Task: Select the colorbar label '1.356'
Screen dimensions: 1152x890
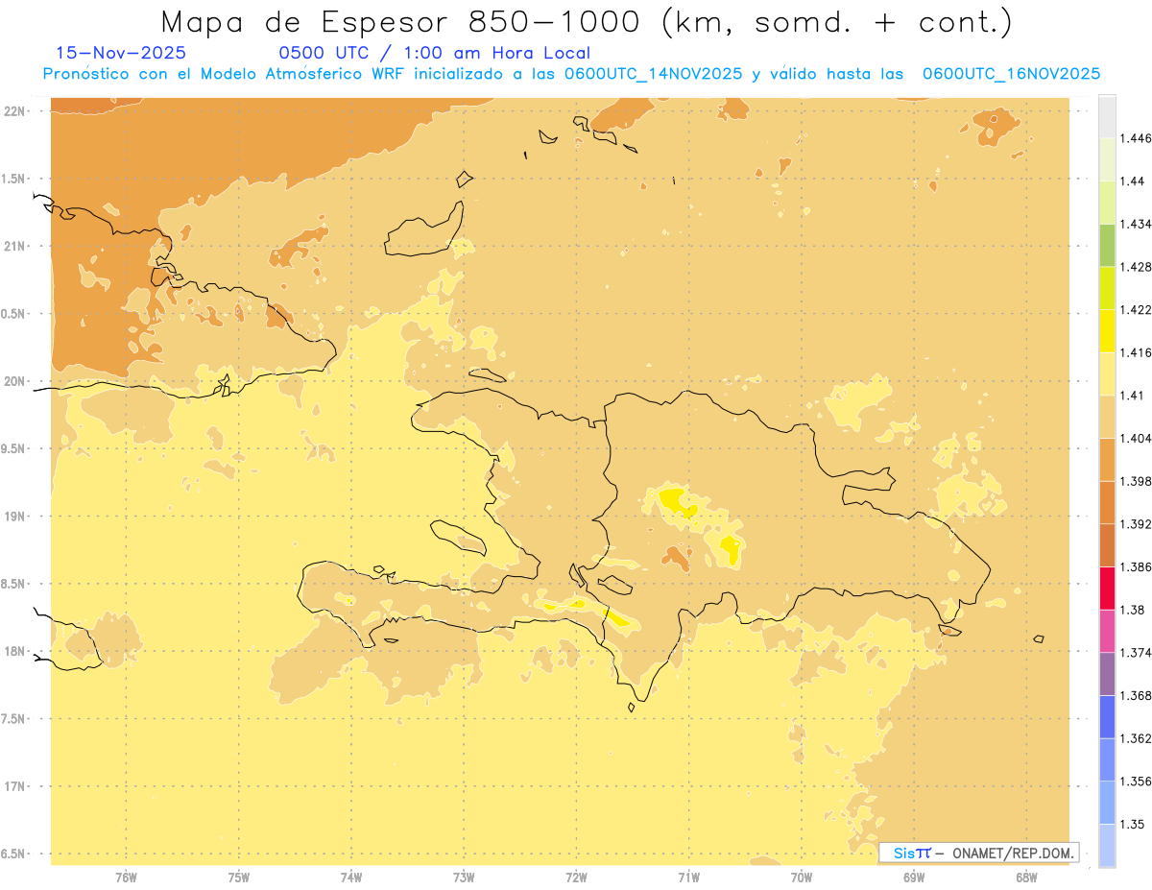Action: [1137, 782]
